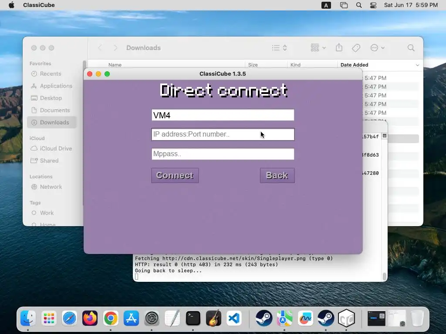Click the Tags icon in the Finder toolbar

356,48
